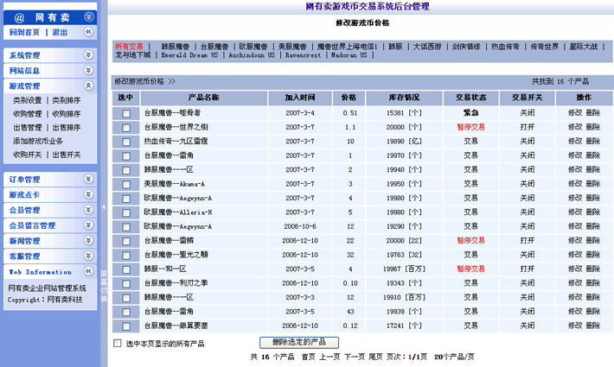Click 尾页 pagination link
Screen dimensions: 614x367
[375, 357]
